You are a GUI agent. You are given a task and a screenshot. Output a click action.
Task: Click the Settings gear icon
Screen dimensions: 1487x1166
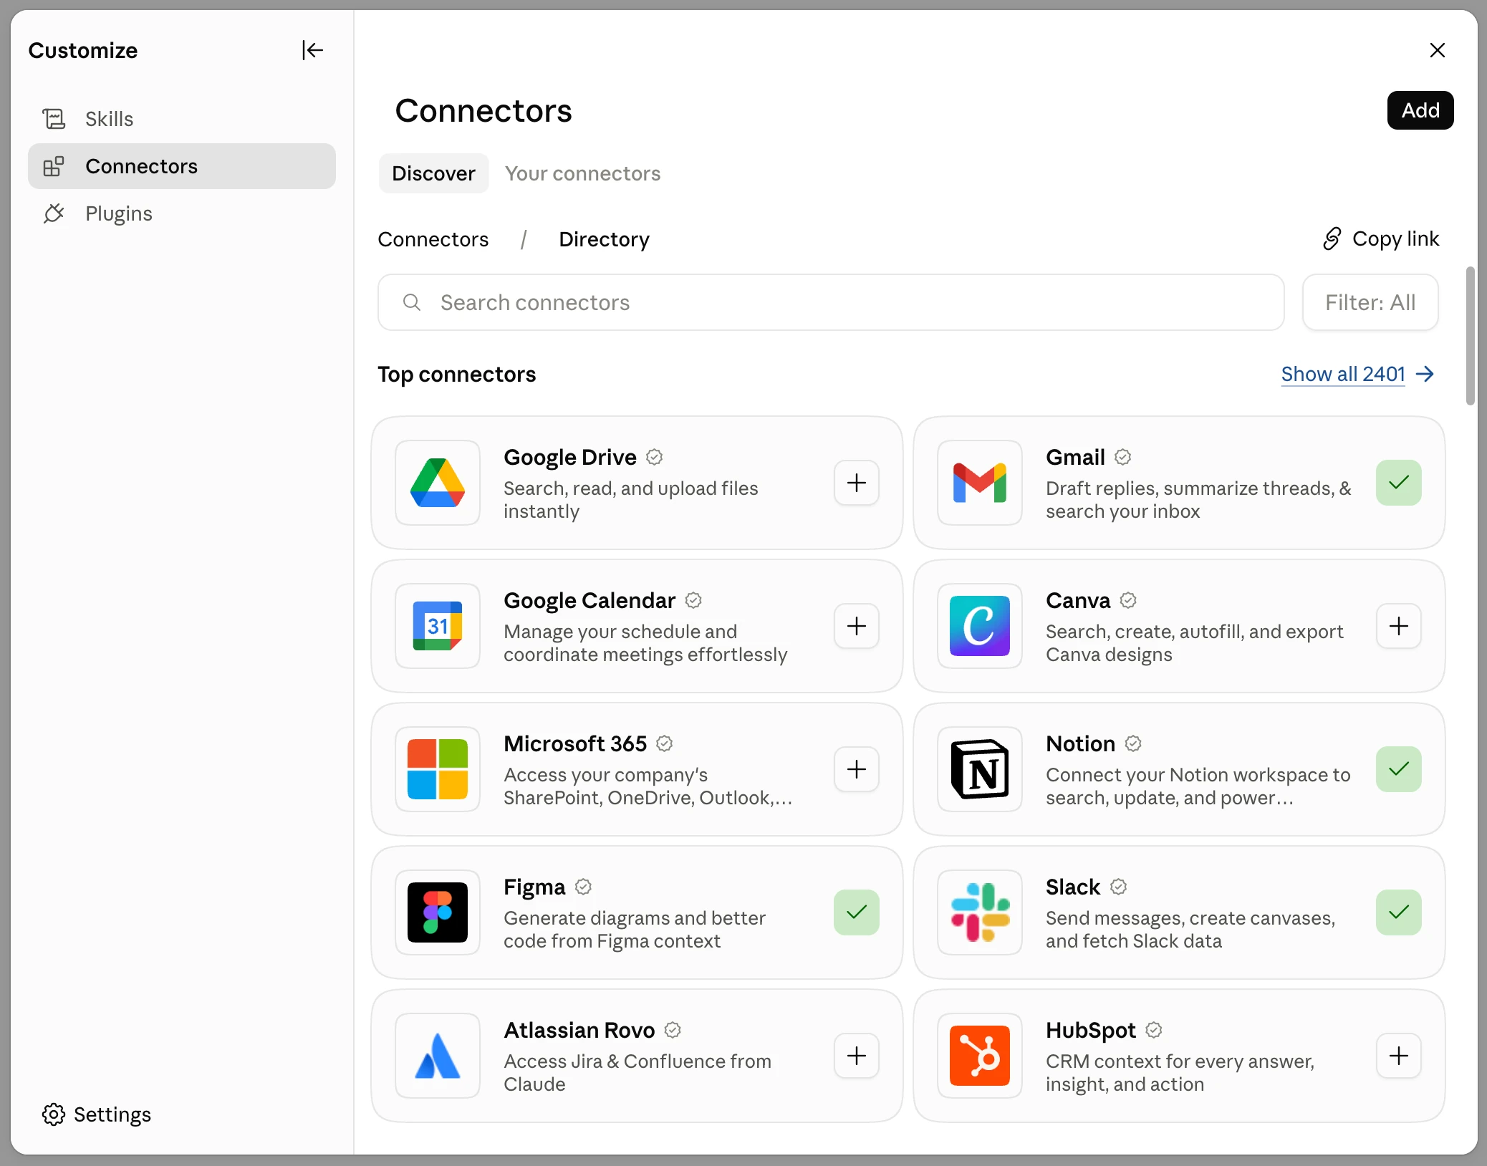point(54,1114)
